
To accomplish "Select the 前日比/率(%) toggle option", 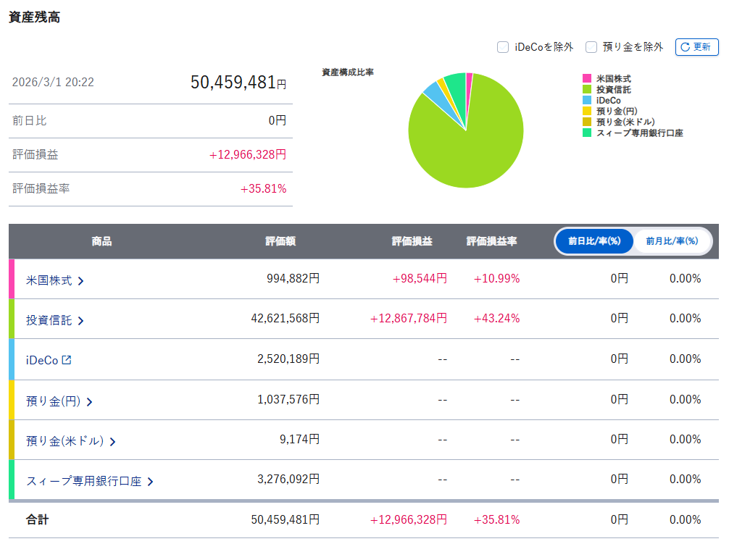I will coord(594,241).
